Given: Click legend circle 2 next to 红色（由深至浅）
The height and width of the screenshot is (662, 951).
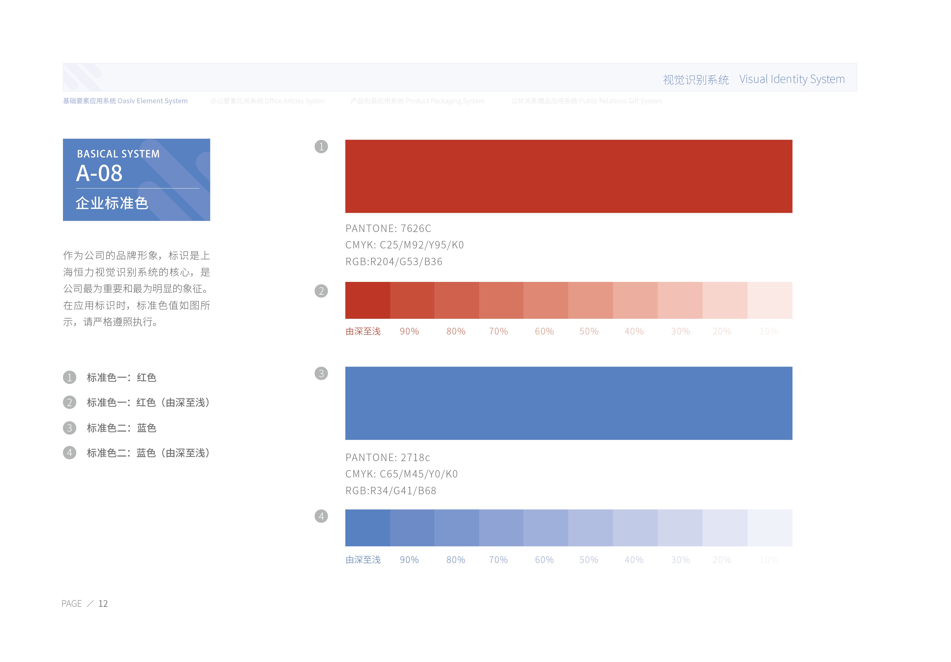Looking at the screenshot, I should (70, 402).
